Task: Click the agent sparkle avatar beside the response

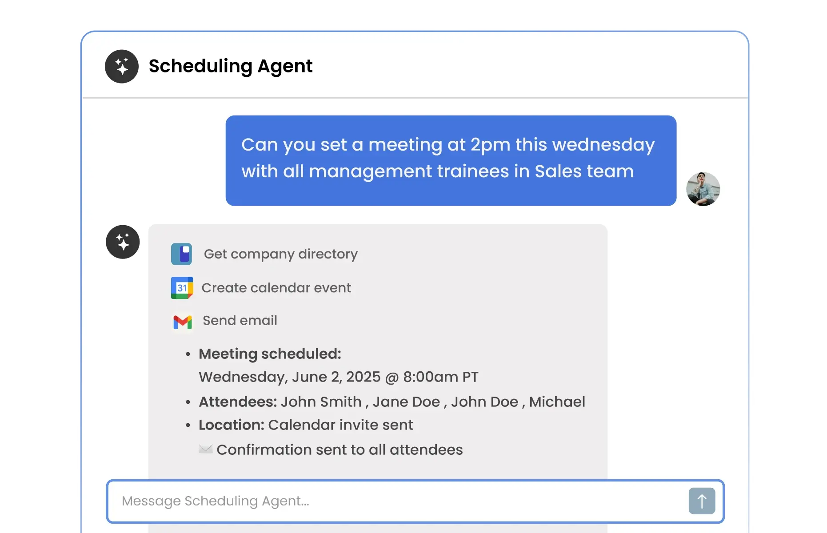Action: [122, 242]
